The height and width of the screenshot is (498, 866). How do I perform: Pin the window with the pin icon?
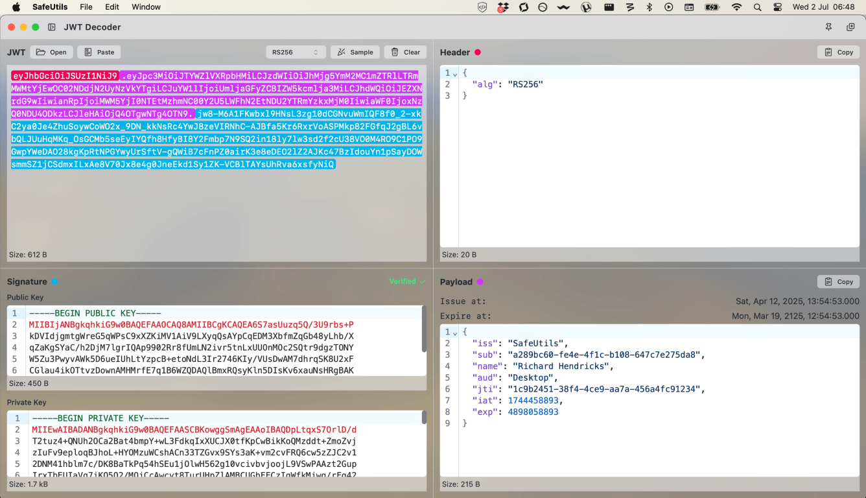click(828, 27)
